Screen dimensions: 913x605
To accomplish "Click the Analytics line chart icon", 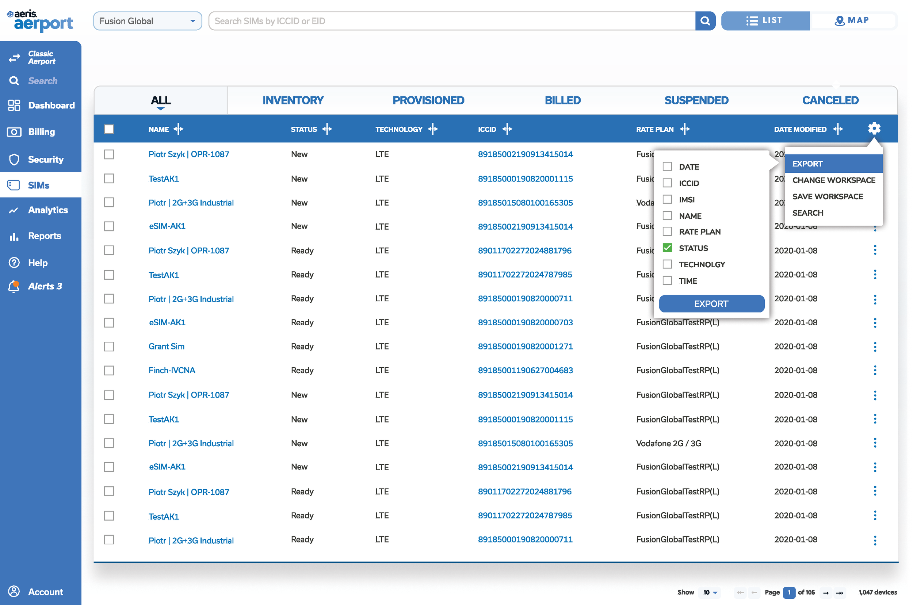I will pos(14,210).
